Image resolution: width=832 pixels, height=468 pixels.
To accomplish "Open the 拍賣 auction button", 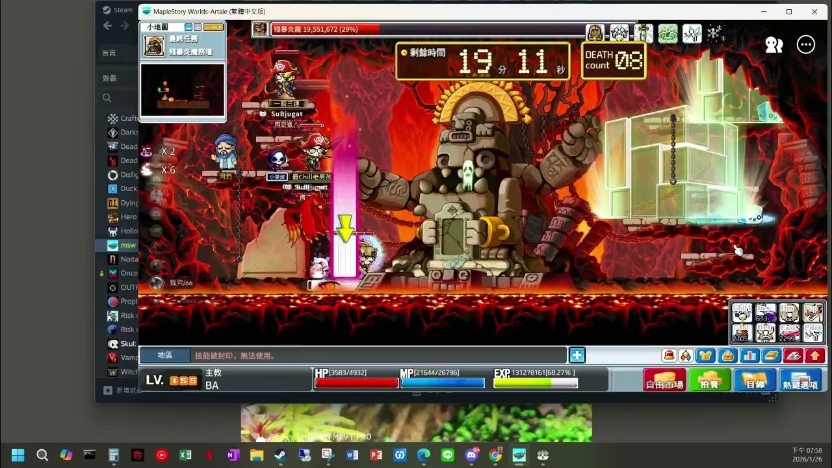I will (x=710, y=380).
